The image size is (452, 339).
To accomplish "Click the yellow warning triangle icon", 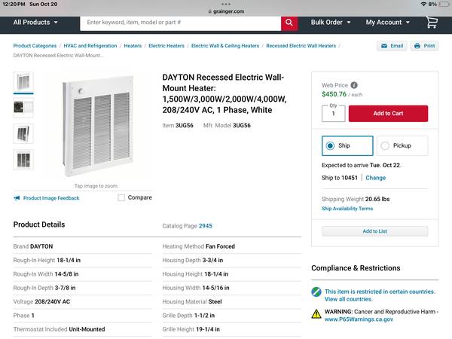I will pyautogui.click(x=316, y=313).
